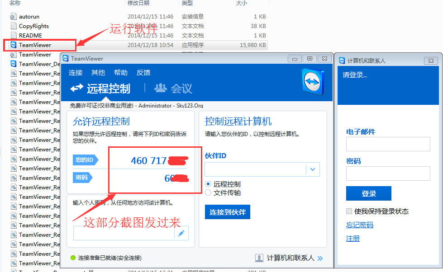Tick the 使我保持登录状态 checkbox

click(x=349, y=211)
